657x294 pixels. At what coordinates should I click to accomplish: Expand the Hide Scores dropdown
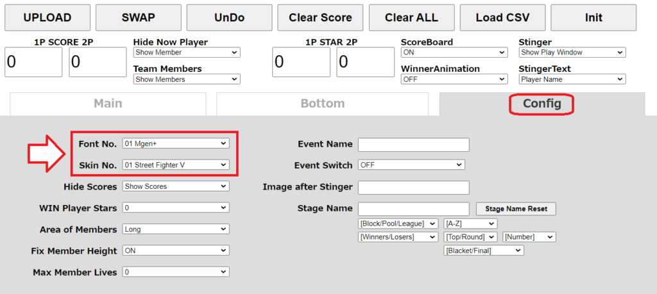tap(176, 186)
